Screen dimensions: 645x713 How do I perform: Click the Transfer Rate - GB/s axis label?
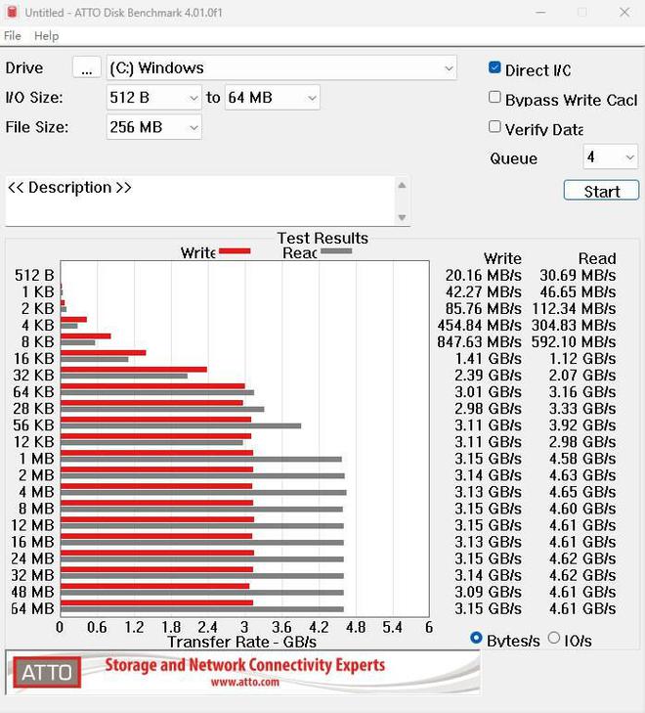coord(241,642)
